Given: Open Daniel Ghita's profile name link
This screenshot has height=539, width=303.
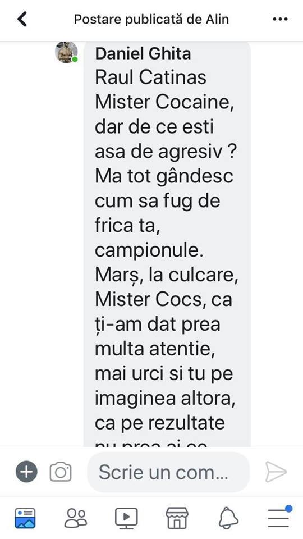Looking at the screenshot, I should (x=143, y=54).
